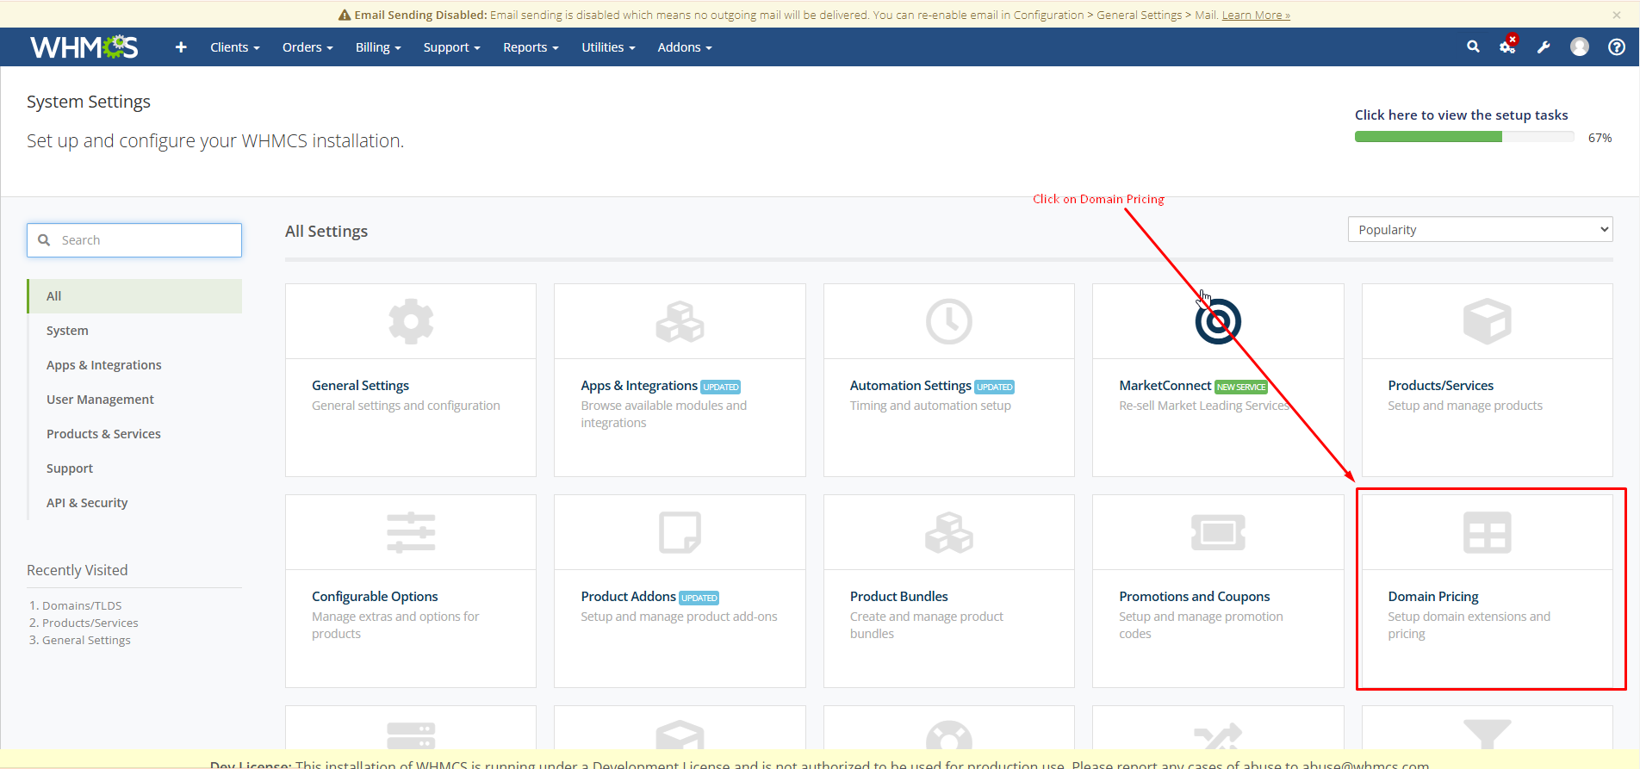Select the System category in sidebar
The width and height of the screenshot is (1640, 769).
(x=67, y=331)
